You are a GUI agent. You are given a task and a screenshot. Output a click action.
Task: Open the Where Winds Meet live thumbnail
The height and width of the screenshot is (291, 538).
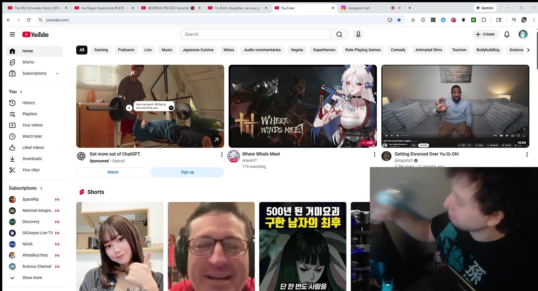point(303,106)
